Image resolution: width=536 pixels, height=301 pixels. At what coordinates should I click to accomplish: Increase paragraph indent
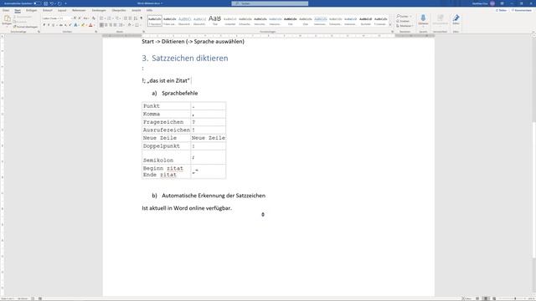tap(131, 18)
